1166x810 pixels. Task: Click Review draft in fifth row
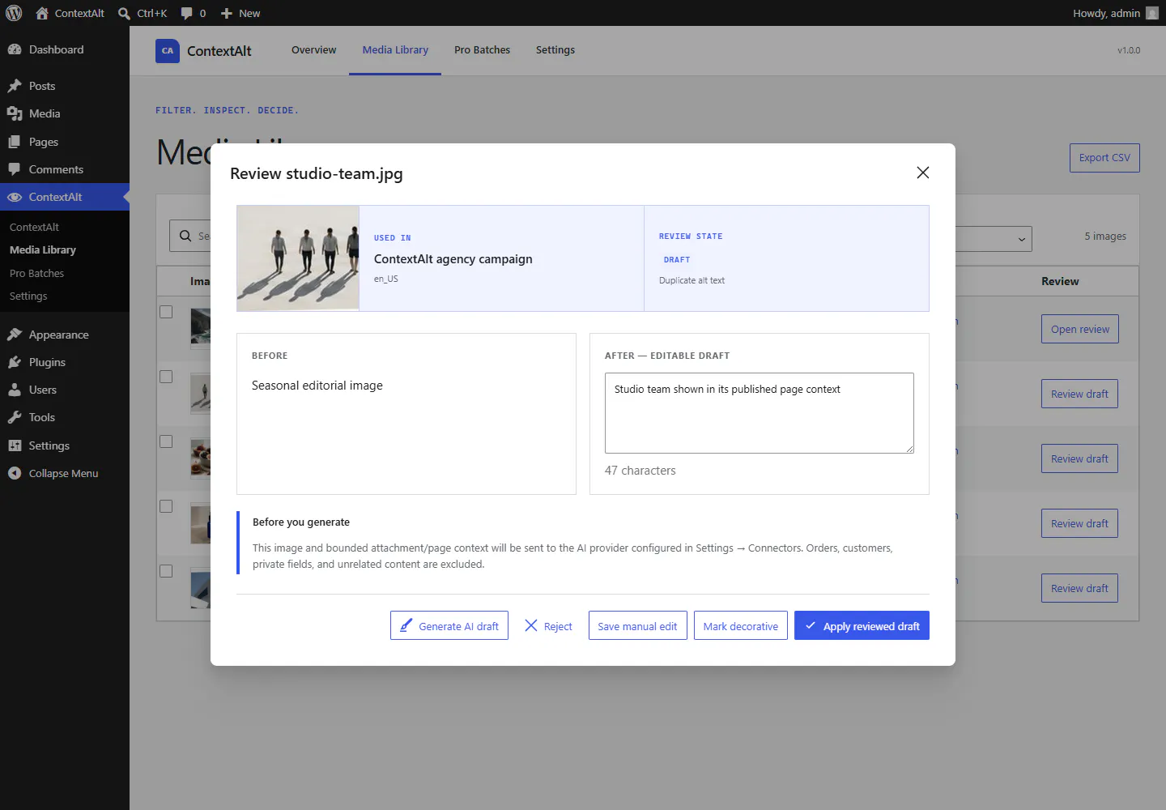(1079, 588)
